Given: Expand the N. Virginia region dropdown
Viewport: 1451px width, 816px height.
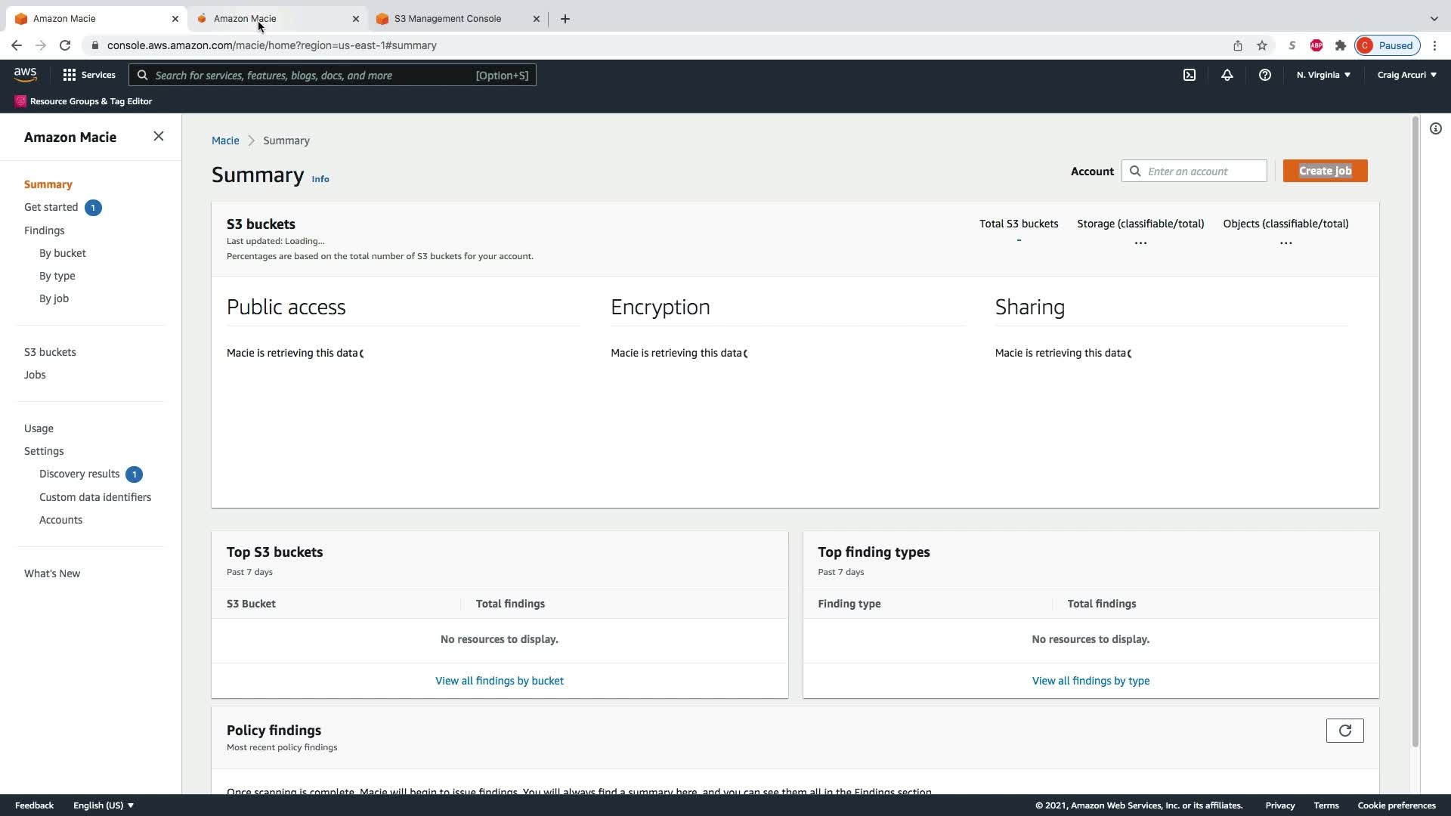Looking at the screenshot, I should point(1323,75).
